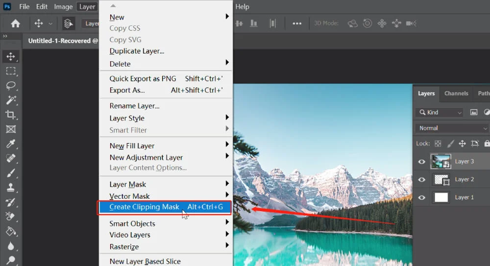490x266 pixels.
Task: Open the Image menu
Action: tap(63, 6)
